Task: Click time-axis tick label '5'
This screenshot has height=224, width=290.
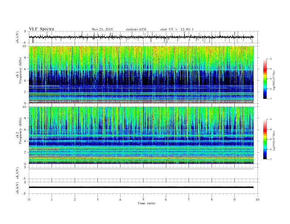Action: pos(143,199)
